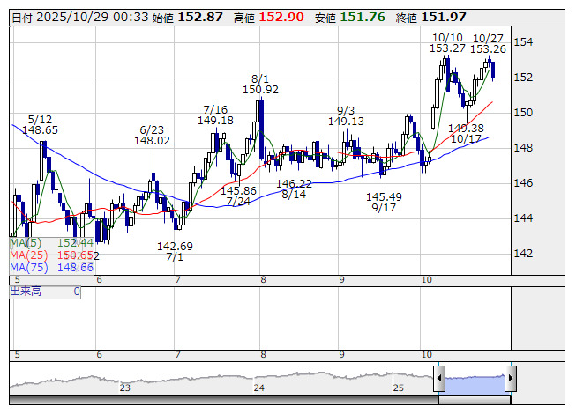
Task: Click the 148 price axis label
Action: [523, 147]
